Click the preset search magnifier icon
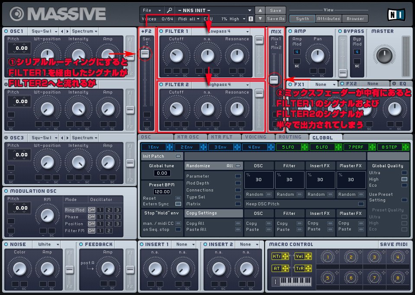This screenshot has width=415, height=295. click(169, 10)
